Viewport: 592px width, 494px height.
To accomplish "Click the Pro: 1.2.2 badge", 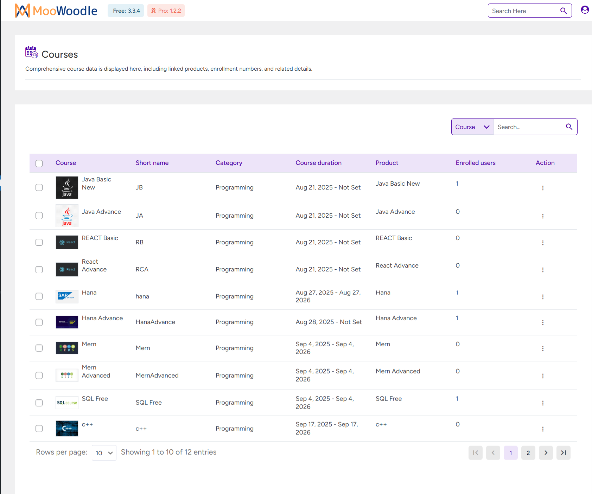I will coord(166,11).
